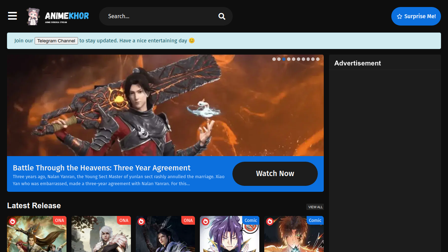Click the slide description starting 'Three years ago'

pos(119,180)
